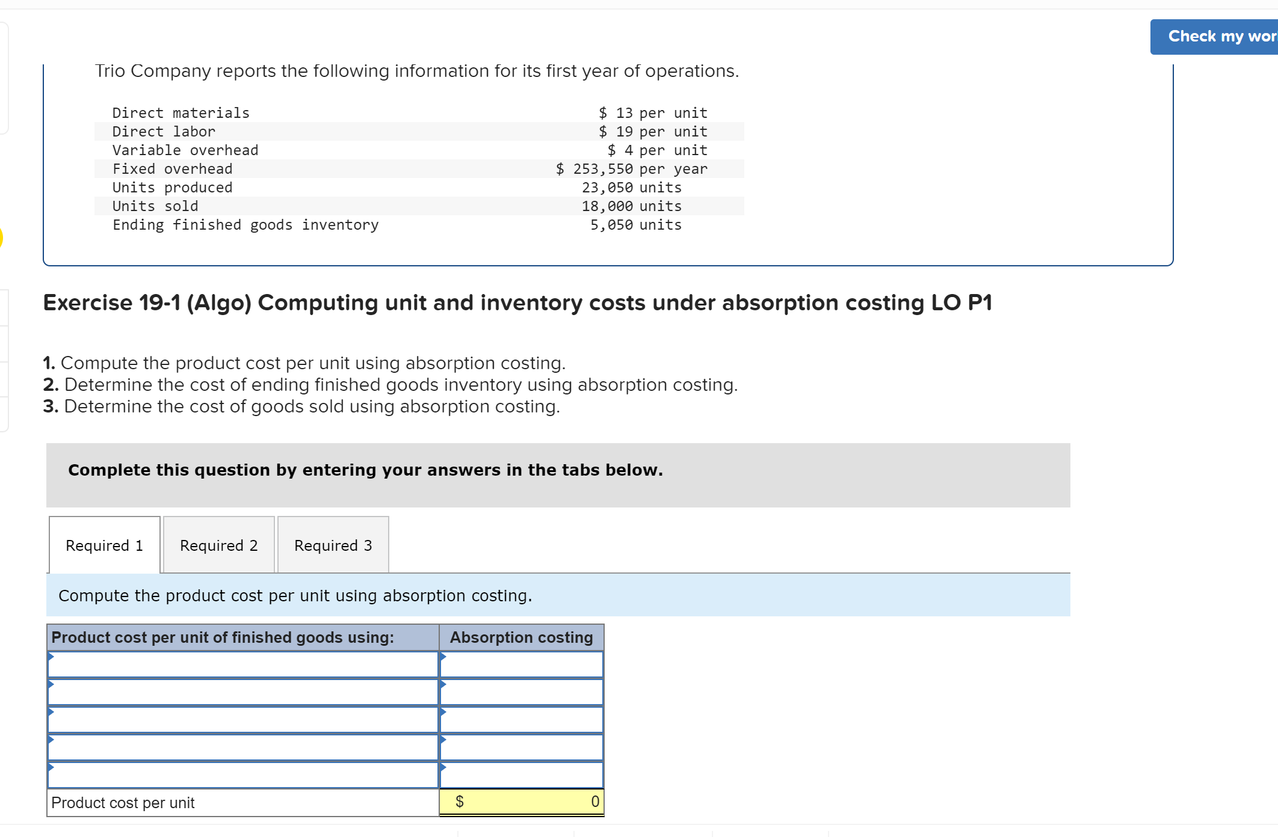
Task: Click the yellow circle indicator on left edge
Action: pos(2,239)
